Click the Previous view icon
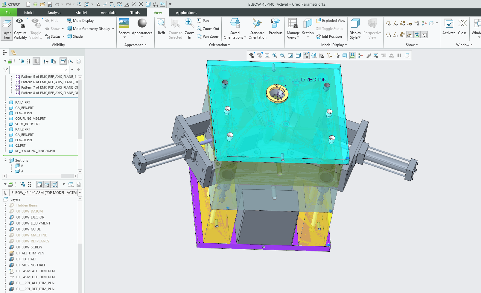Image resolution: width=481 pixels, height=293 pixels. 275,24
